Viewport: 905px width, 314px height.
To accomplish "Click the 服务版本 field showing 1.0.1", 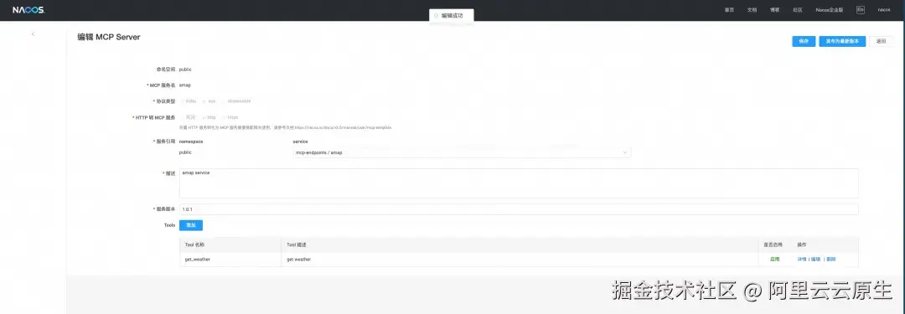I will click(519, 209).
